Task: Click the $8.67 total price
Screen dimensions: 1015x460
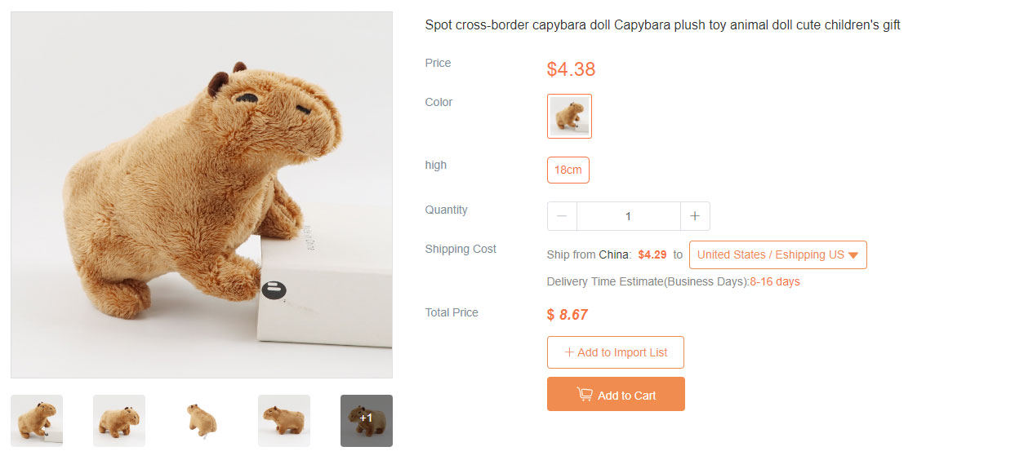Action: [568, 315]
